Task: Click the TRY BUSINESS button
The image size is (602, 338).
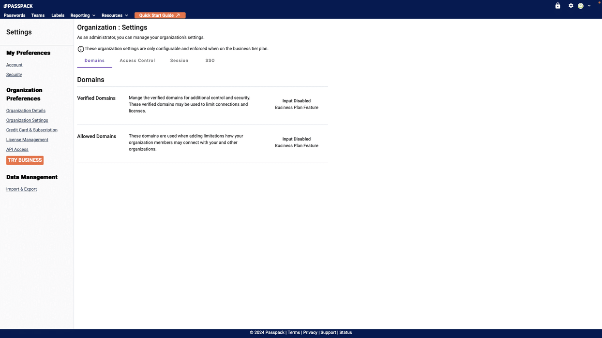Action: click(x=25, y=160)
